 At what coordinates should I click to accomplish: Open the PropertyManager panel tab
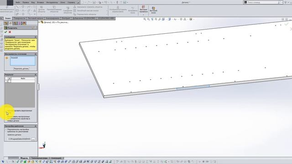10,23
